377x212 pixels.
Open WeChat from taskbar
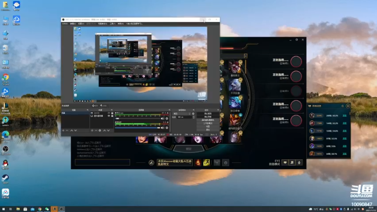47,209
